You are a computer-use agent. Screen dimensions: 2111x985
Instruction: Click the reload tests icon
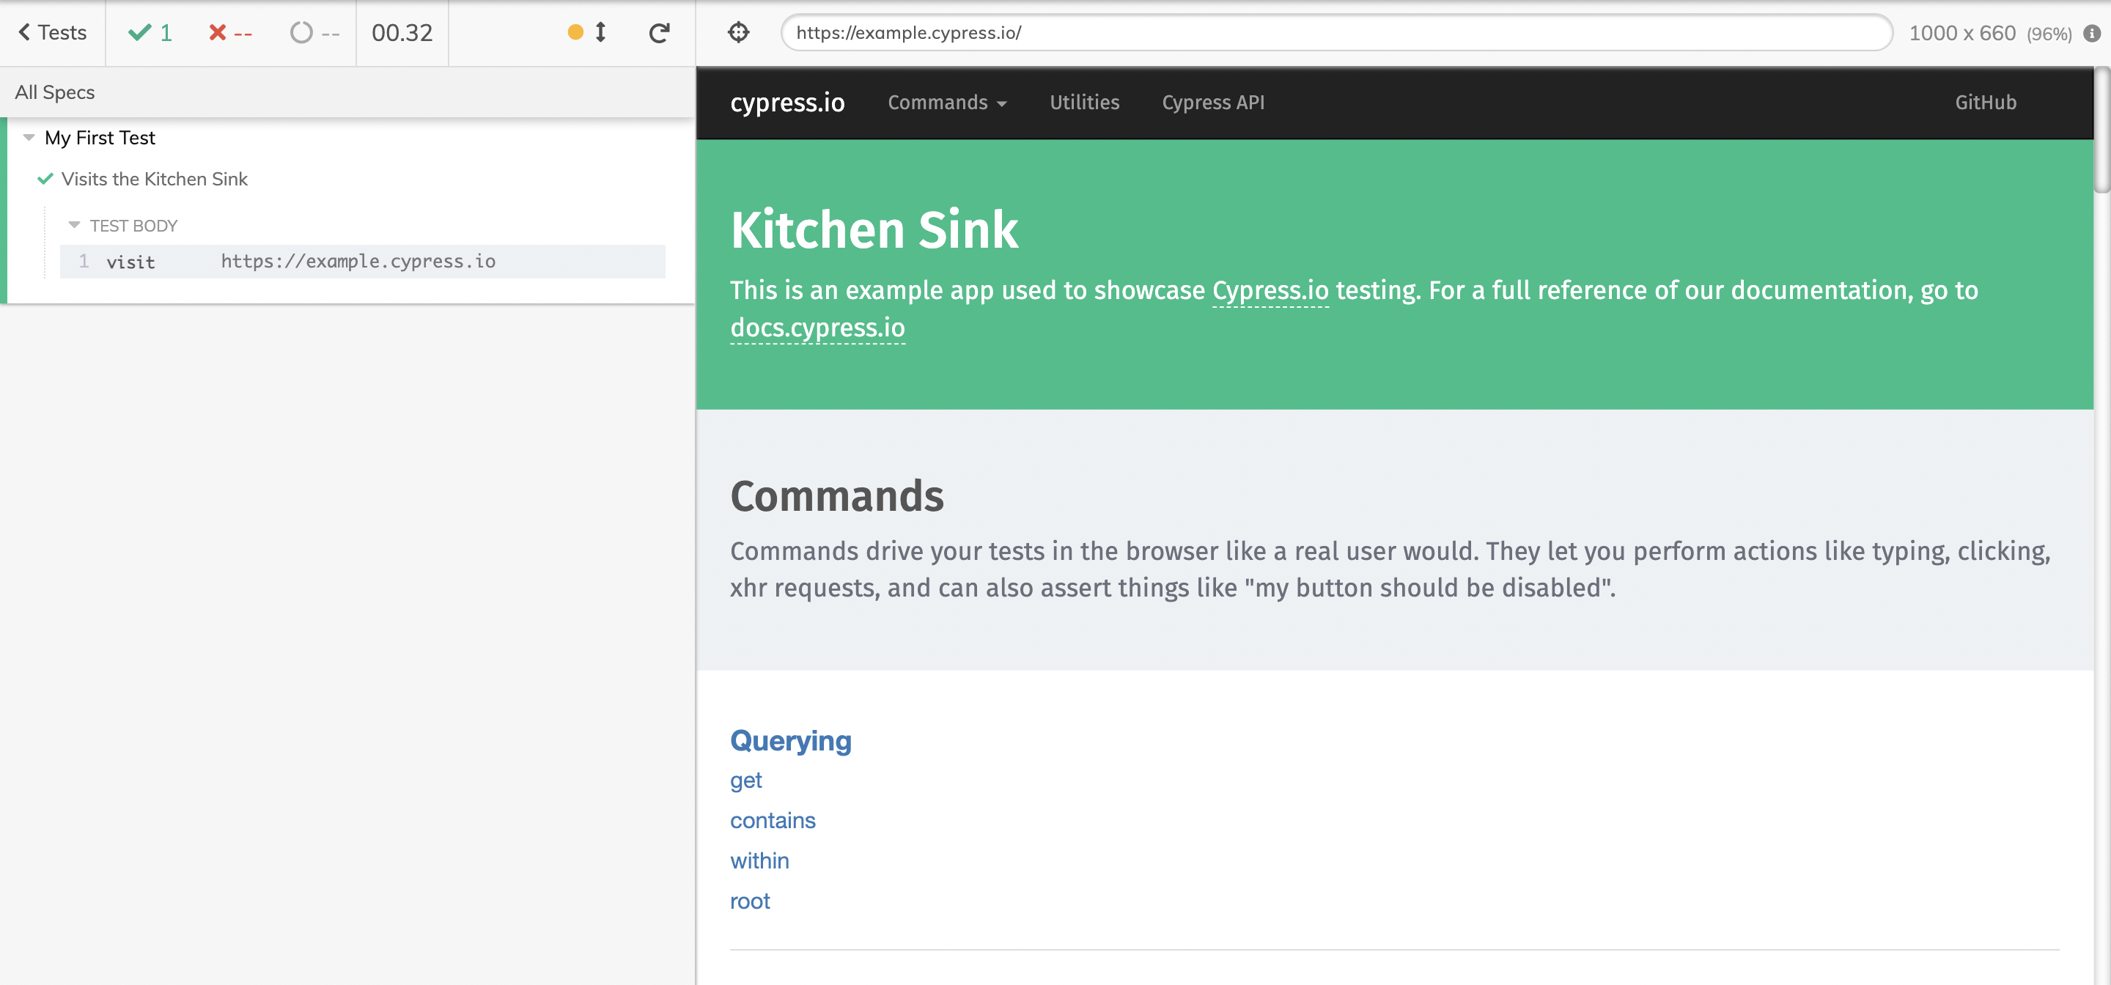pos(659,33)
